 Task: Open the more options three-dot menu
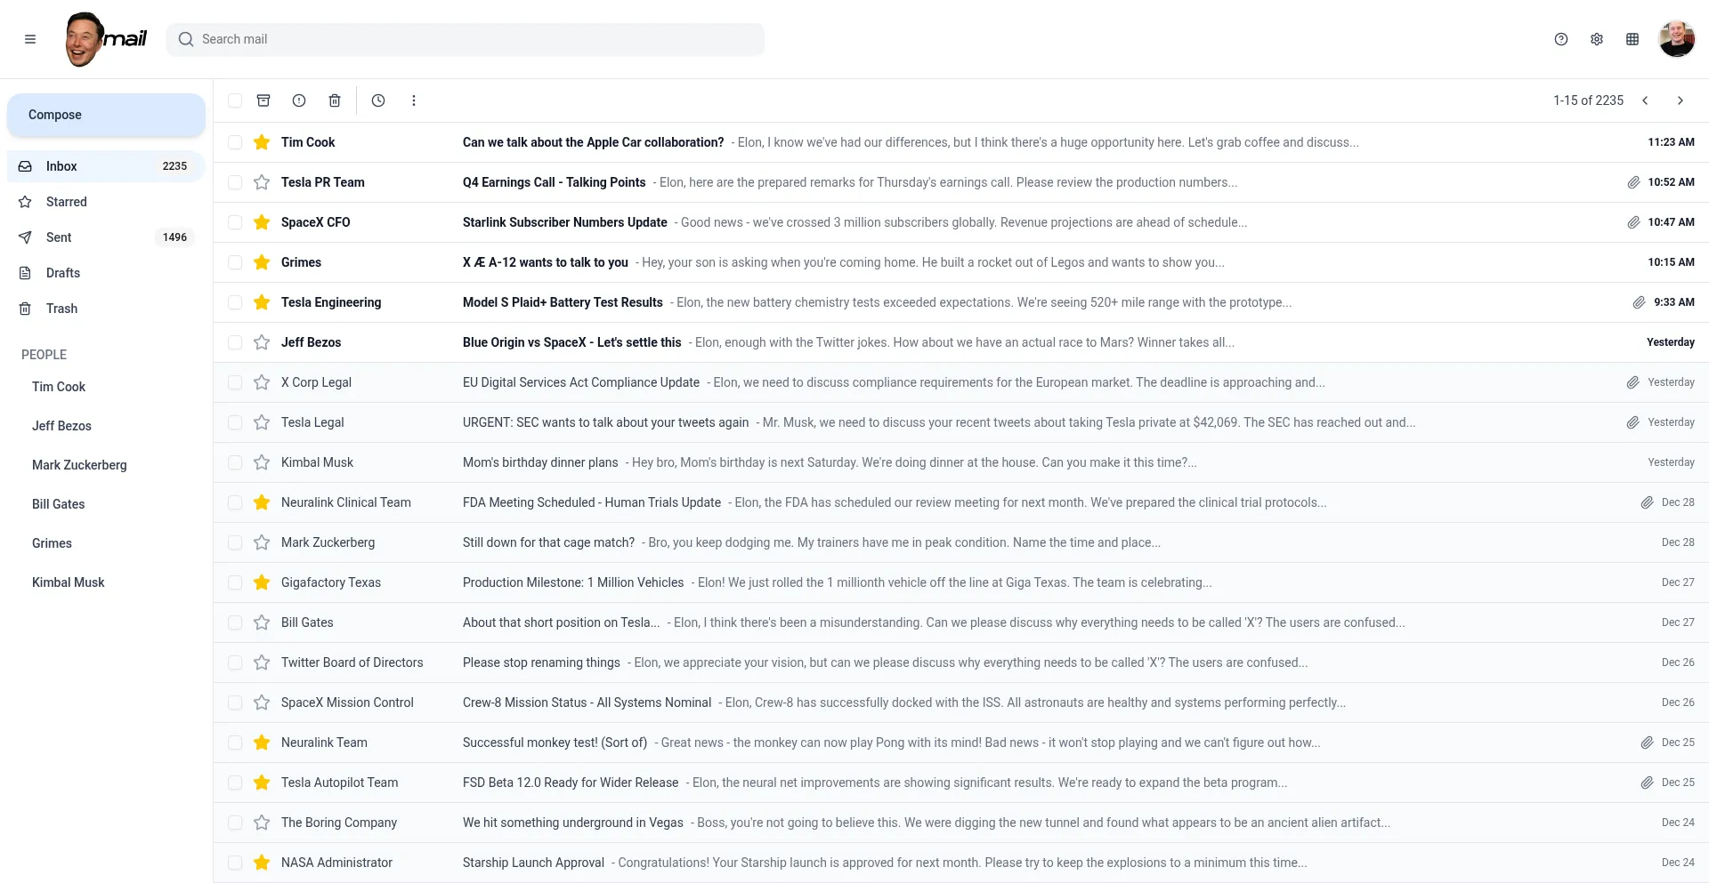tap(414, 100)
